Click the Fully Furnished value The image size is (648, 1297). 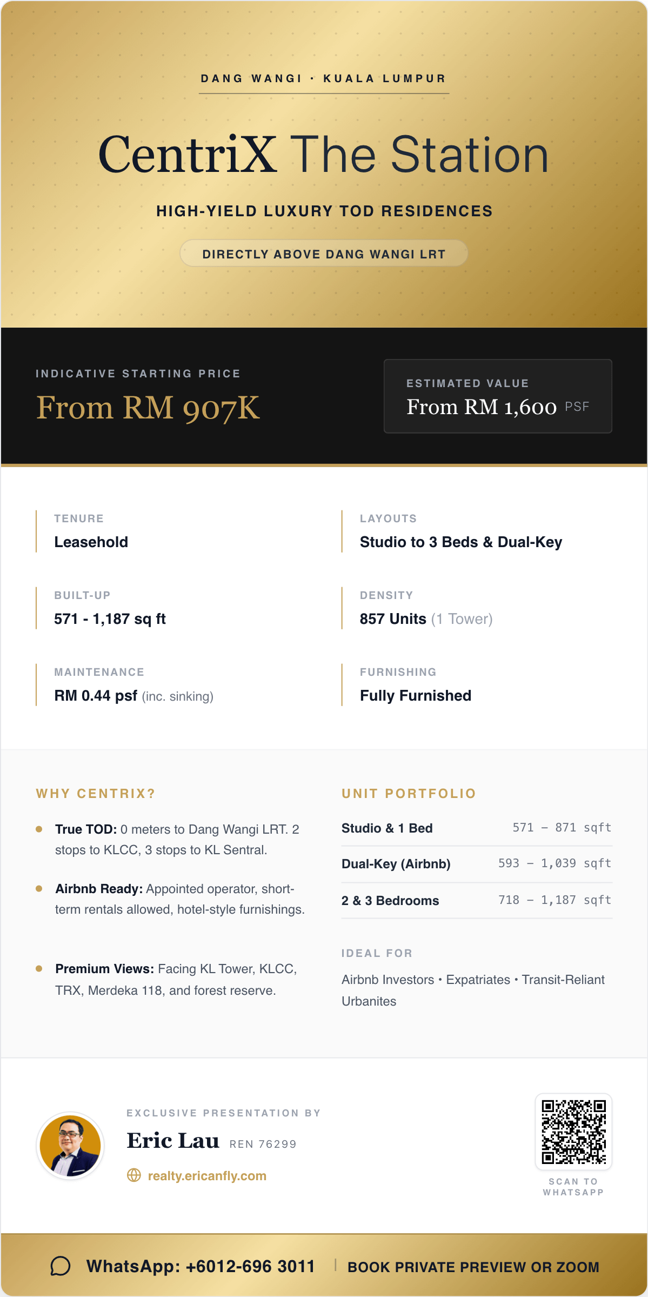tap(415, 695)
